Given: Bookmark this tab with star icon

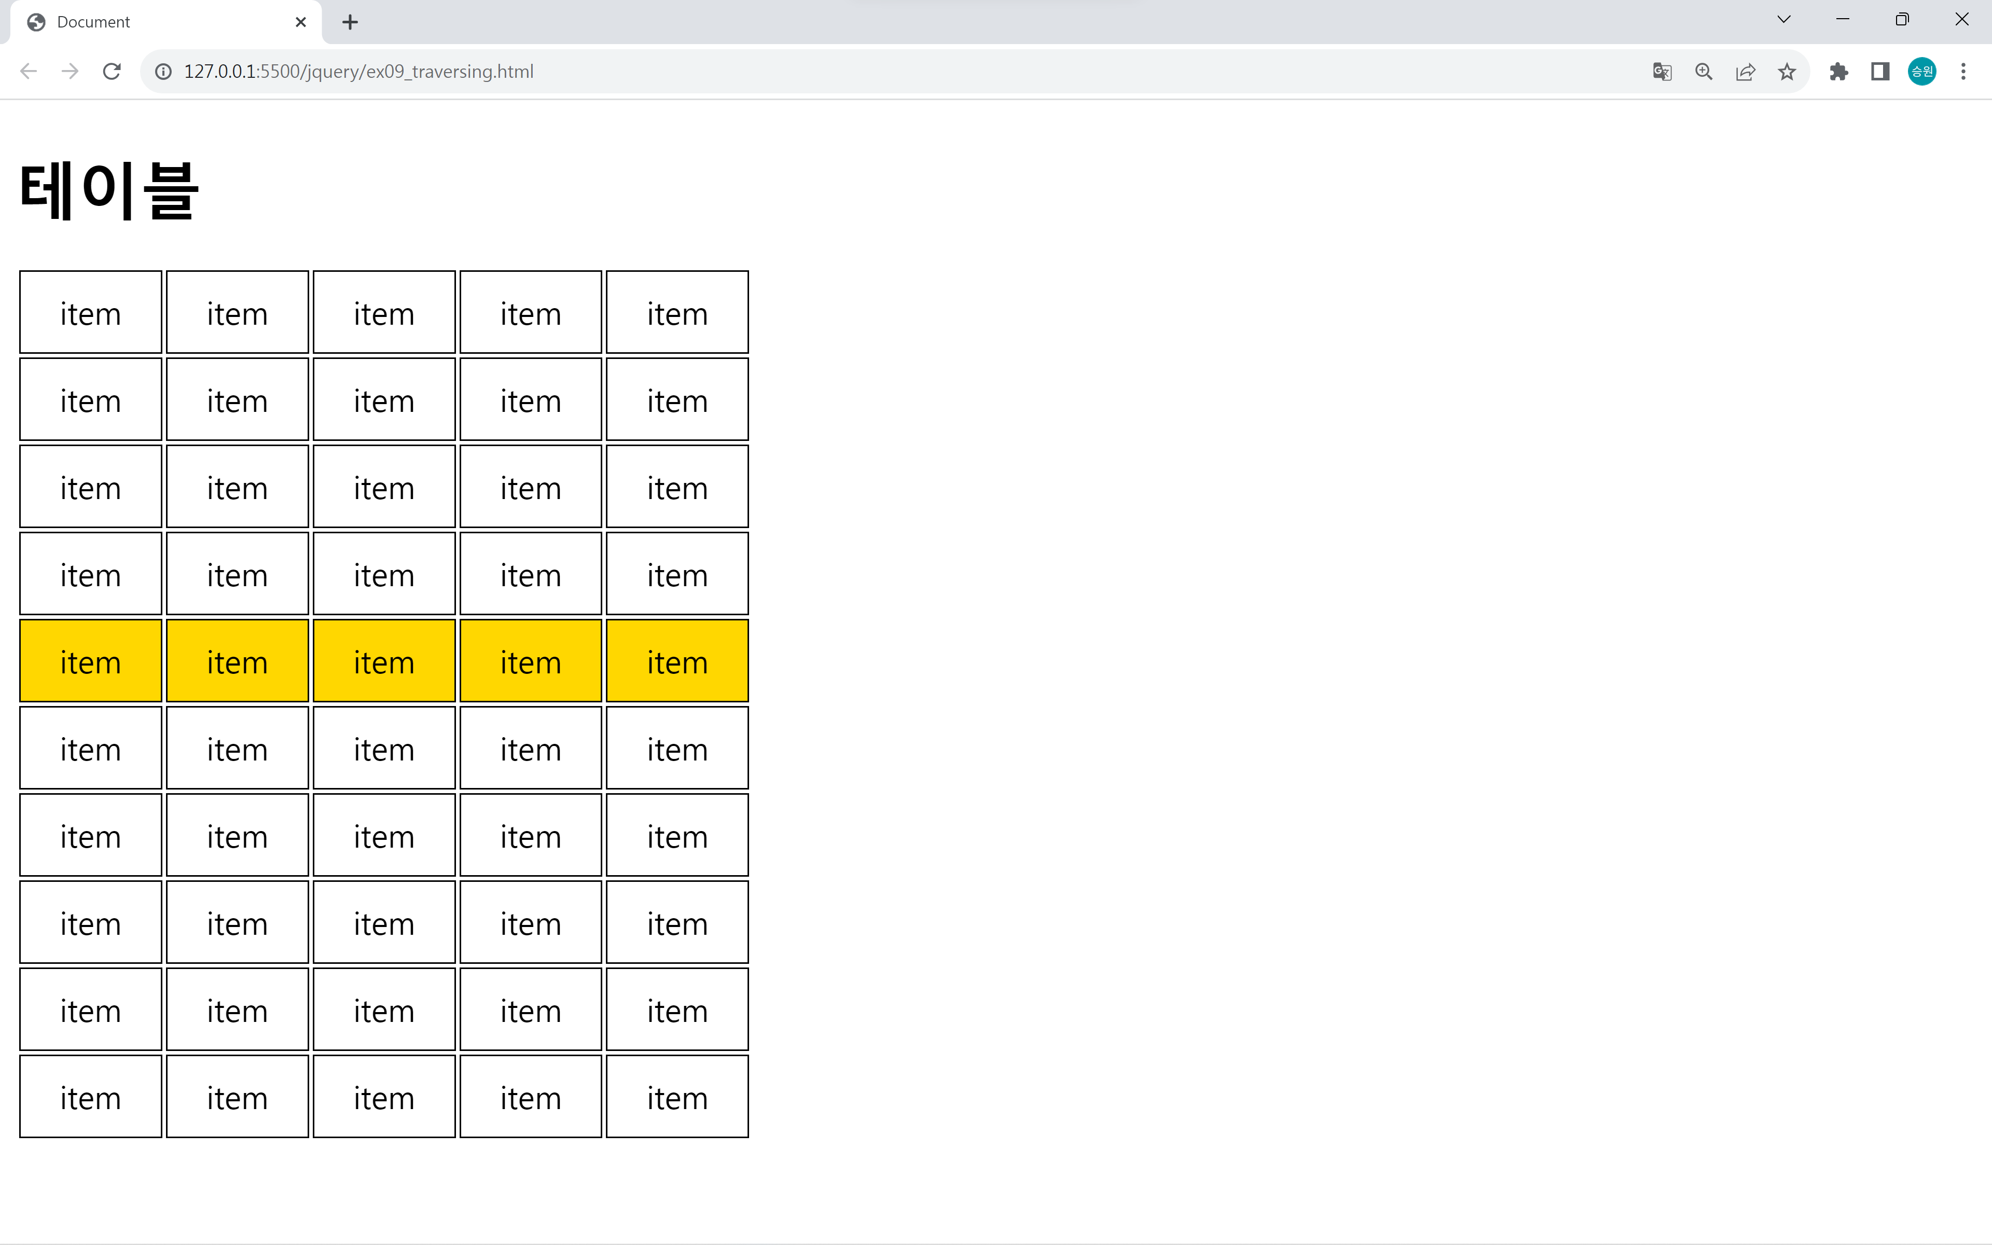Looking at the screenshot, I should [x=1787, y=72].
